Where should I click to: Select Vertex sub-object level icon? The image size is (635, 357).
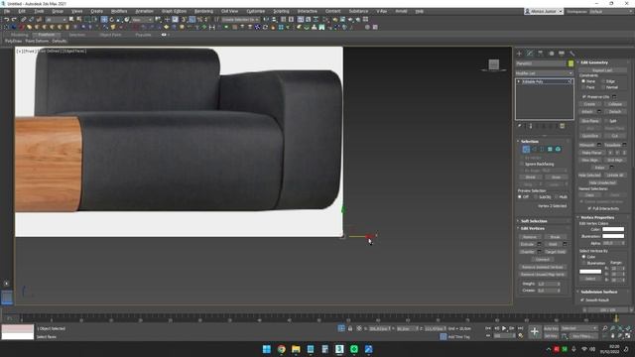[x=526, y=150]
